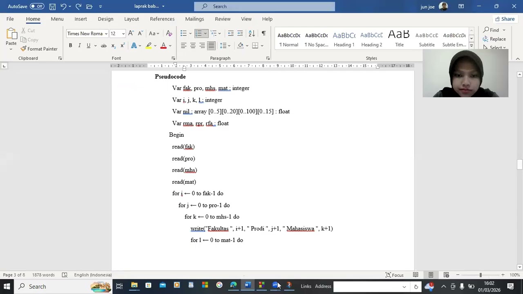Apply red font color
This screenshot has height=294, width=523.
(163, 46)
